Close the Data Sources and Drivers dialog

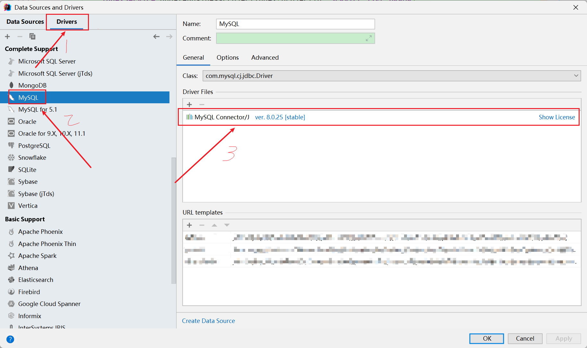[x=576, y=7]
